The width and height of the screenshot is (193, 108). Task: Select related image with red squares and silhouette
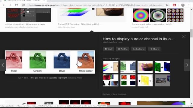(111, 80)
